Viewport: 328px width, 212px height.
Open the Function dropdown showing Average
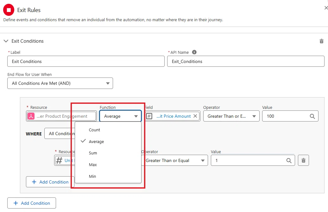tap(121, 116)
